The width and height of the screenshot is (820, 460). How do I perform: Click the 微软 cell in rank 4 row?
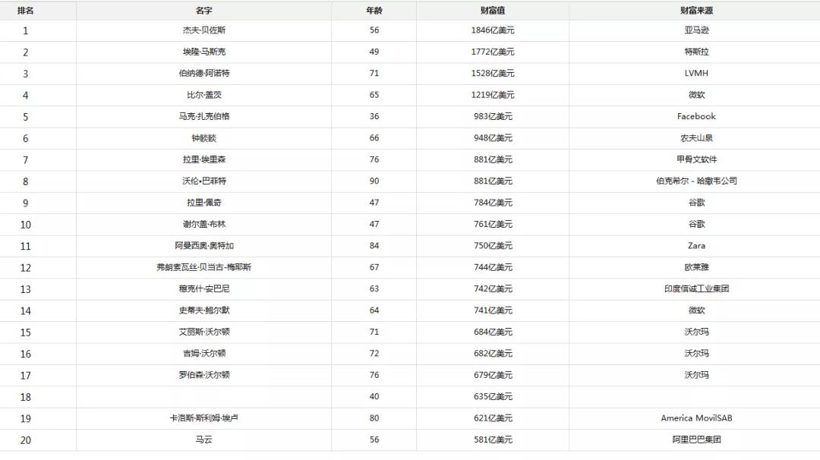[696, 95]
